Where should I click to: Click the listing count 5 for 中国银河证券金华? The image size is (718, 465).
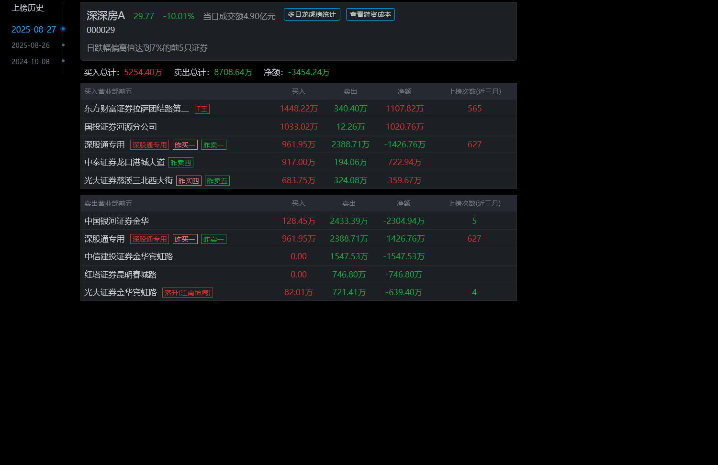(474, 221)
